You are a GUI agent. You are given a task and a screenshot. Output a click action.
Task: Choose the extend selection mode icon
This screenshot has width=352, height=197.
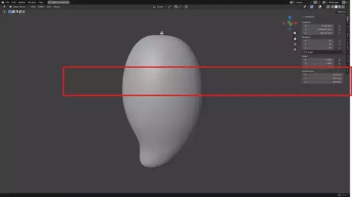tap(13, 11)
